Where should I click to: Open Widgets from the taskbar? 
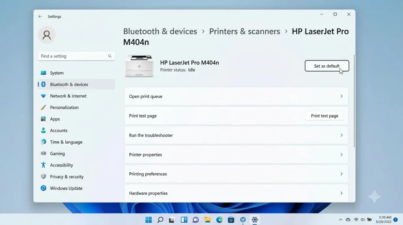click(184, 220)
